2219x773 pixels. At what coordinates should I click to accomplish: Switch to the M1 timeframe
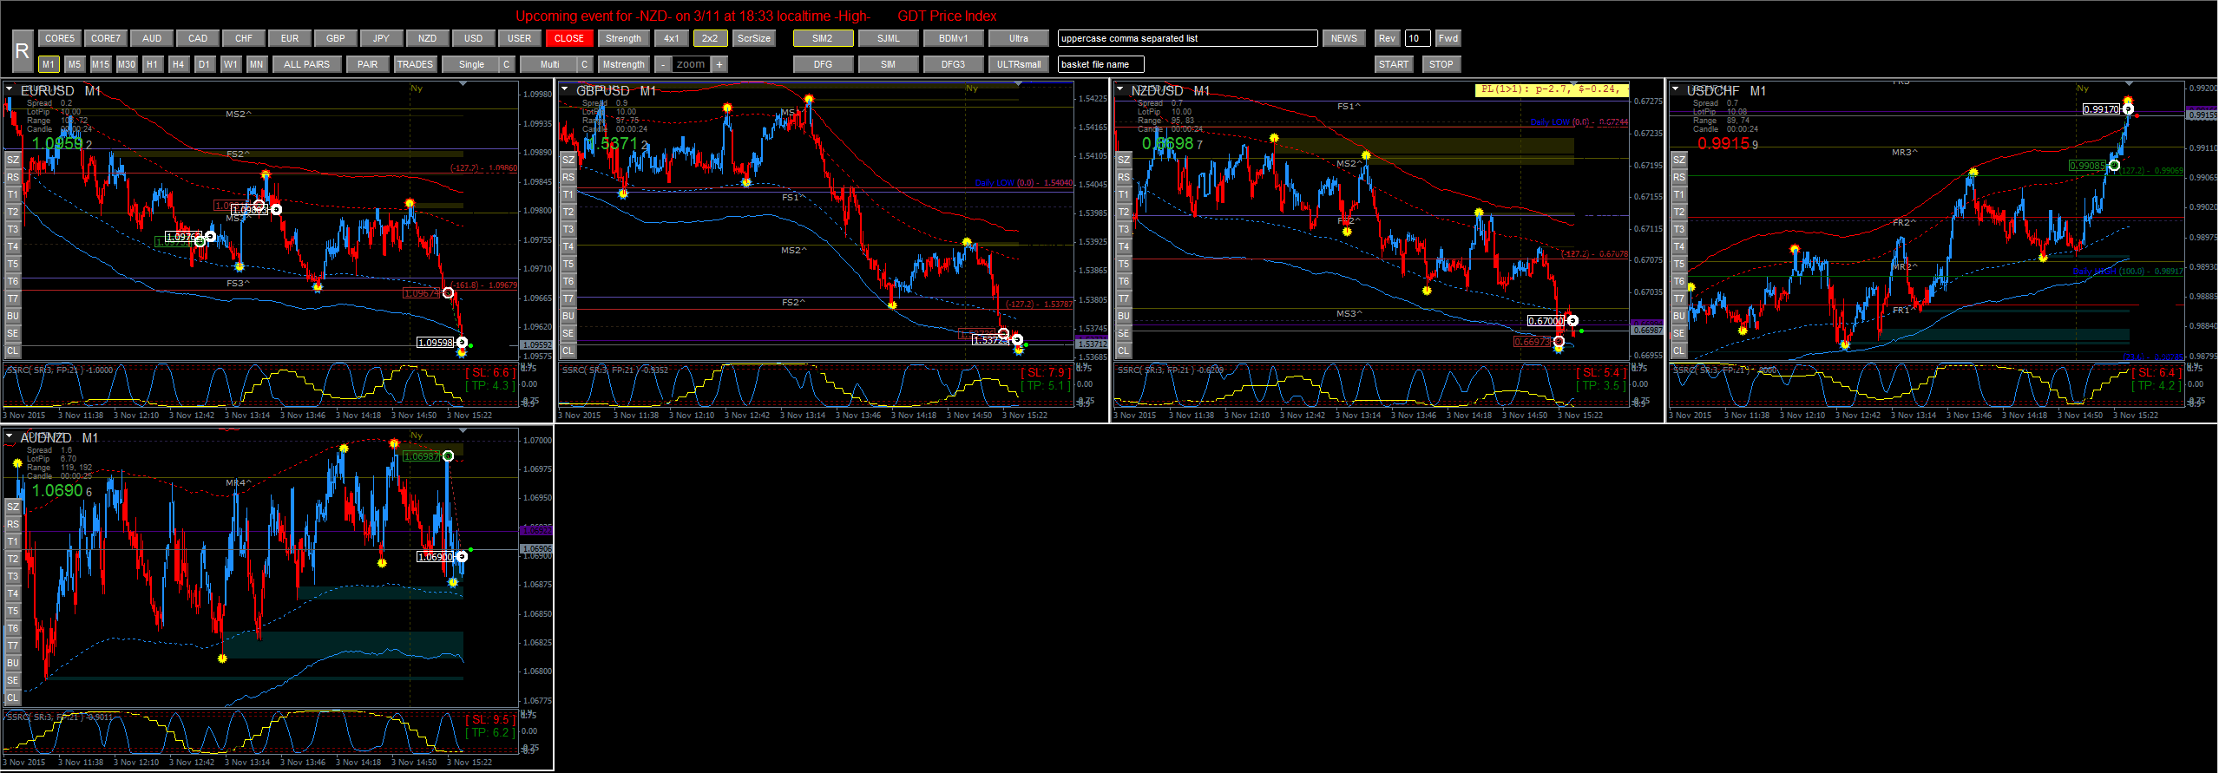point(49,64)
